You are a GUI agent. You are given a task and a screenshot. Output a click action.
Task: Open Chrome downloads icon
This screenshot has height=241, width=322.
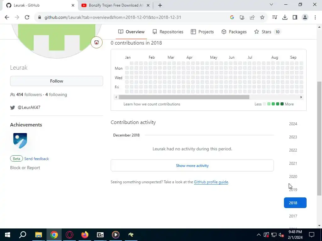point(285,18)
